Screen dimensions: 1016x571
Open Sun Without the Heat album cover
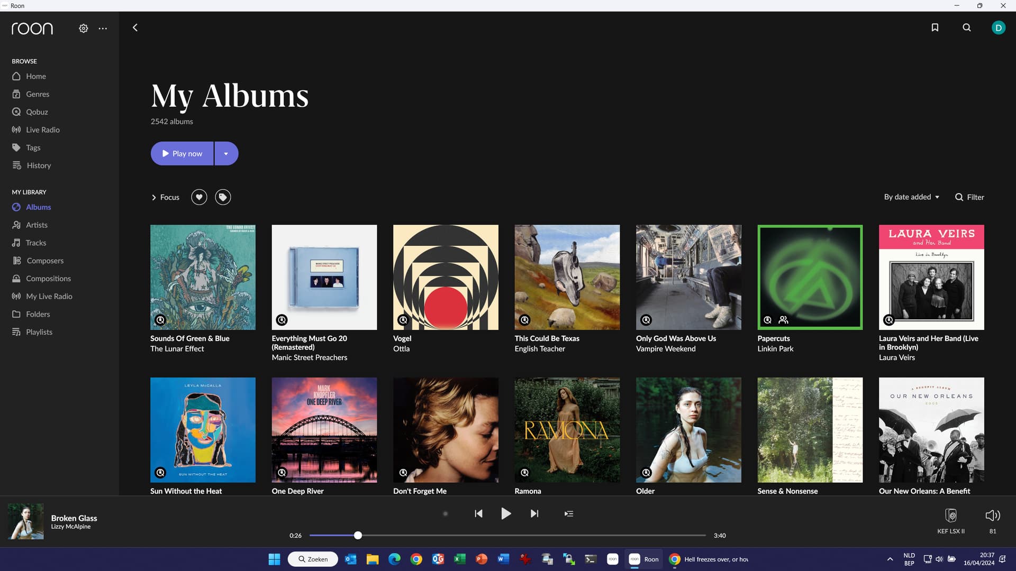[203, 430]
